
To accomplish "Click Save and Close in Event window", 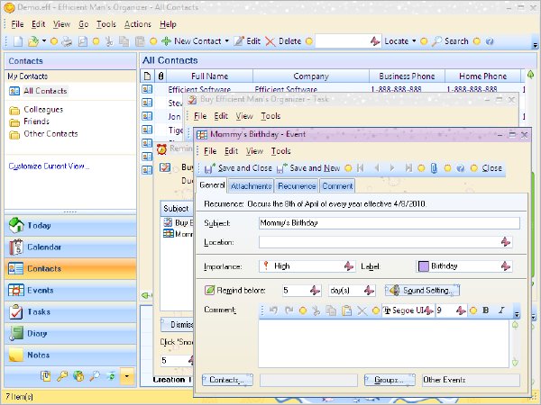I will tap(238, 168).
